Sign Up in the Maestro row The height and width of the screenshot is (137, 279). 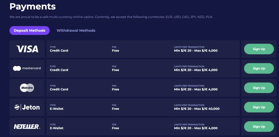click(259, 88)
